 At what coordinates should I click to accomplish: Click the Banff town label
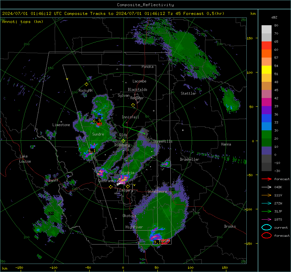(x=53, y=180)
